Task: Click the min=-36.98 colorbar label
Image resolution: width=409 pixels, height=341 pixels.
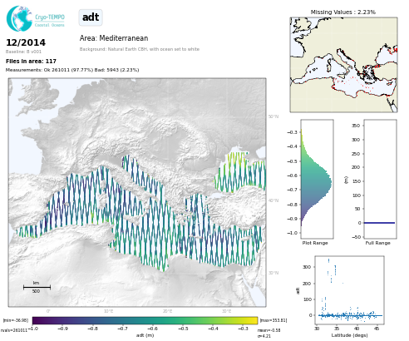Action: point(16,320)
